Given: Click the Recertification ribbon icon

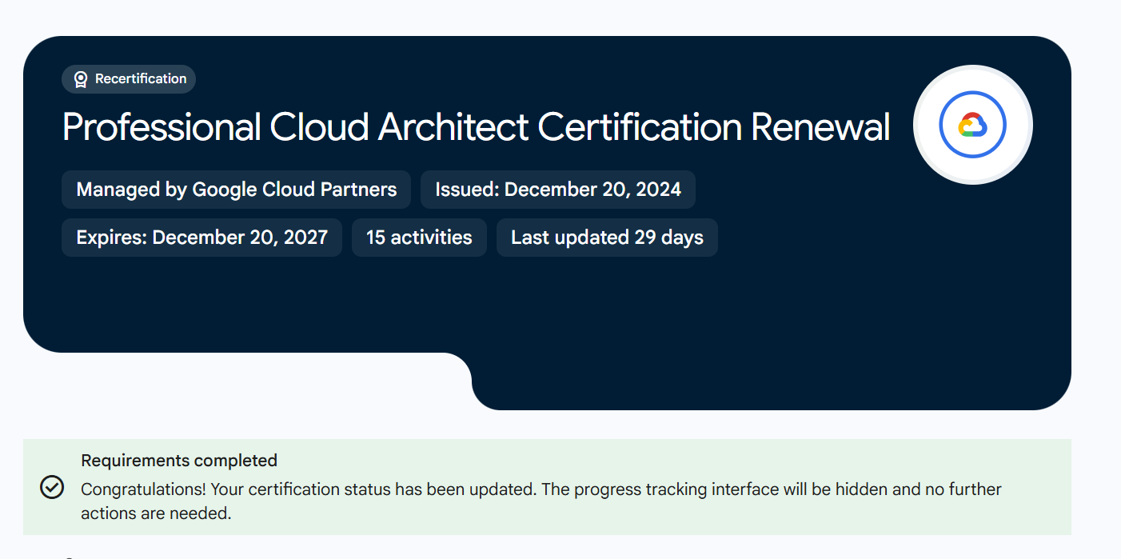Looking at the screenshot, I should point(81,79).
